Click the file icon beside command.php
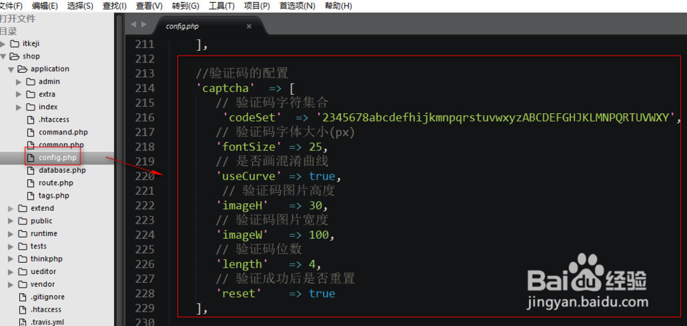Image resolution: width=687 pixels, height=326 pixels. pyautogui.click(x=30, y=132)
